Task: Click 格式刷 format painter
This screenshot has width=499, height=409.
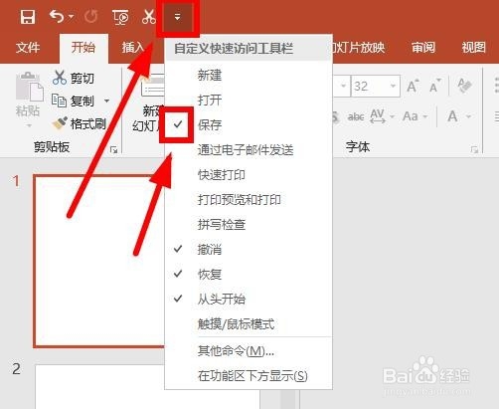Action: [x=79, y=123]
